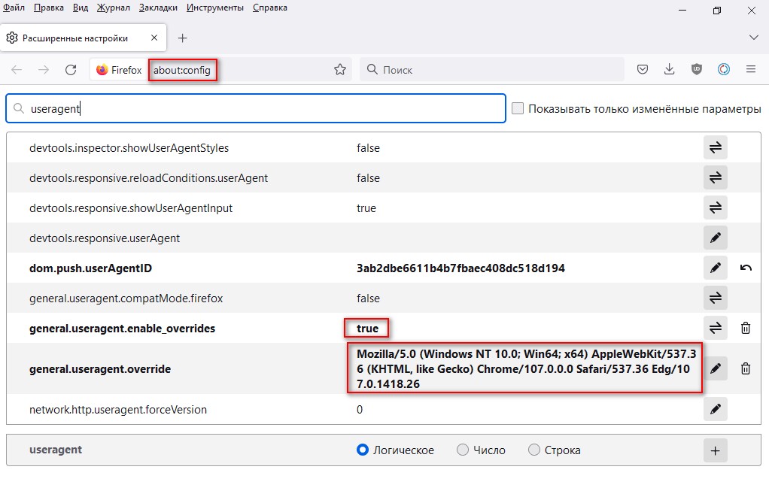Focus the useragent preference search field
Screen dimensions: 769x503
point(256,108)
